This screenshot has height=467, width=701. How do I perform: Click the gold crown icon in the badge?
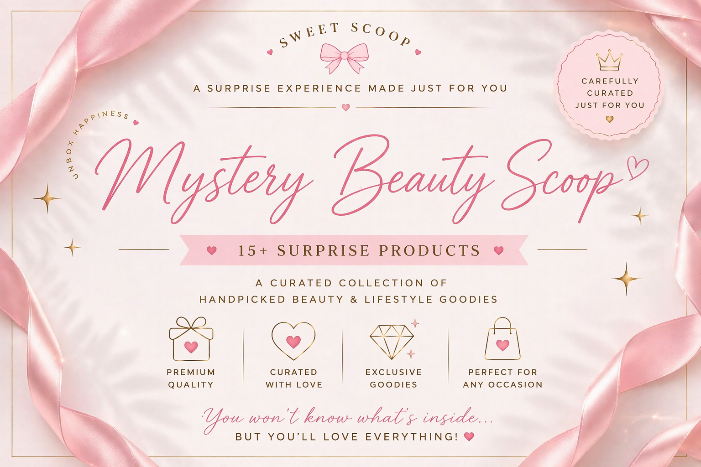click(609, 60)
